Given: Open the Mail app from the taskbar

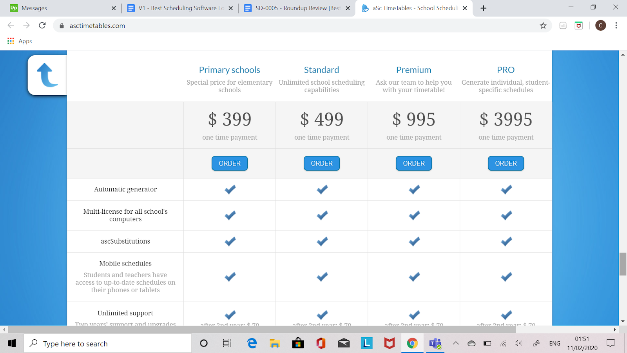Looking at the screenshot, I should pos(344,343).
